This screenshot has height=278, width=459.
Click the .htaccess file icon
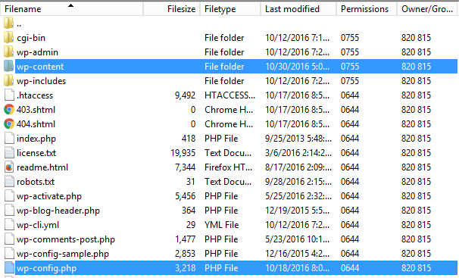9,95
